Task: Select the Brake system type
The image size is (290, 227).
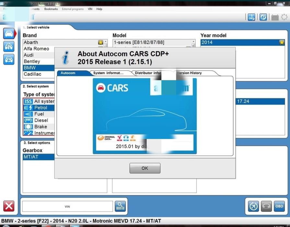Action: [39, 127]
